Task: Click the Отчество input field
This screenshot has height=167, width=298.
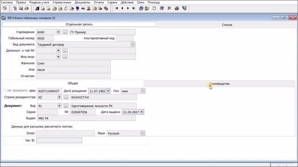Action: 74,76
